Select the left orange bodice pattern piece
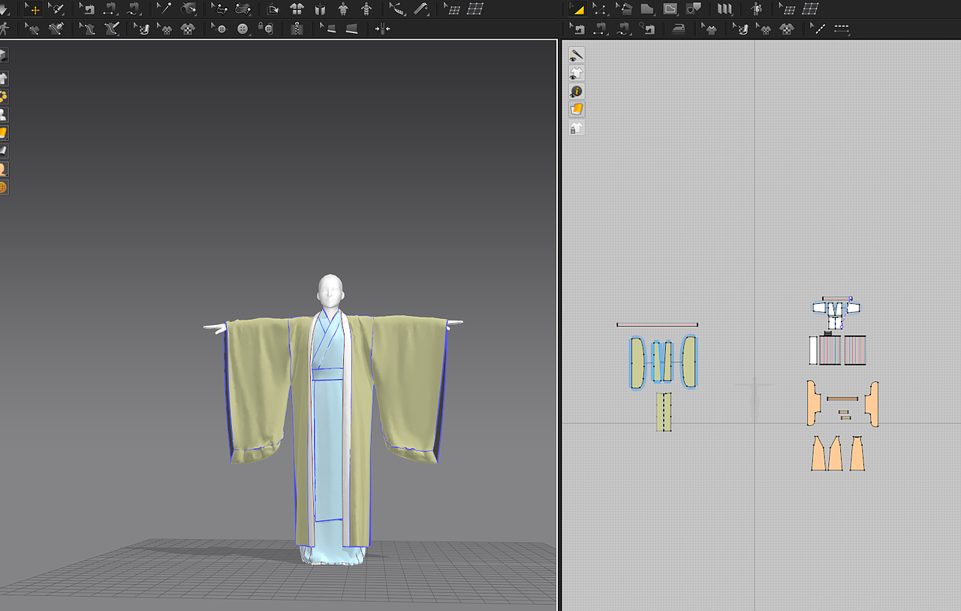 click(x=812, y=403)
